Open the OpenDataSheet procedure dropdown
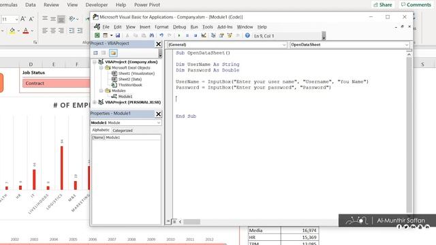The image size is (436, 245). point(407,45)
